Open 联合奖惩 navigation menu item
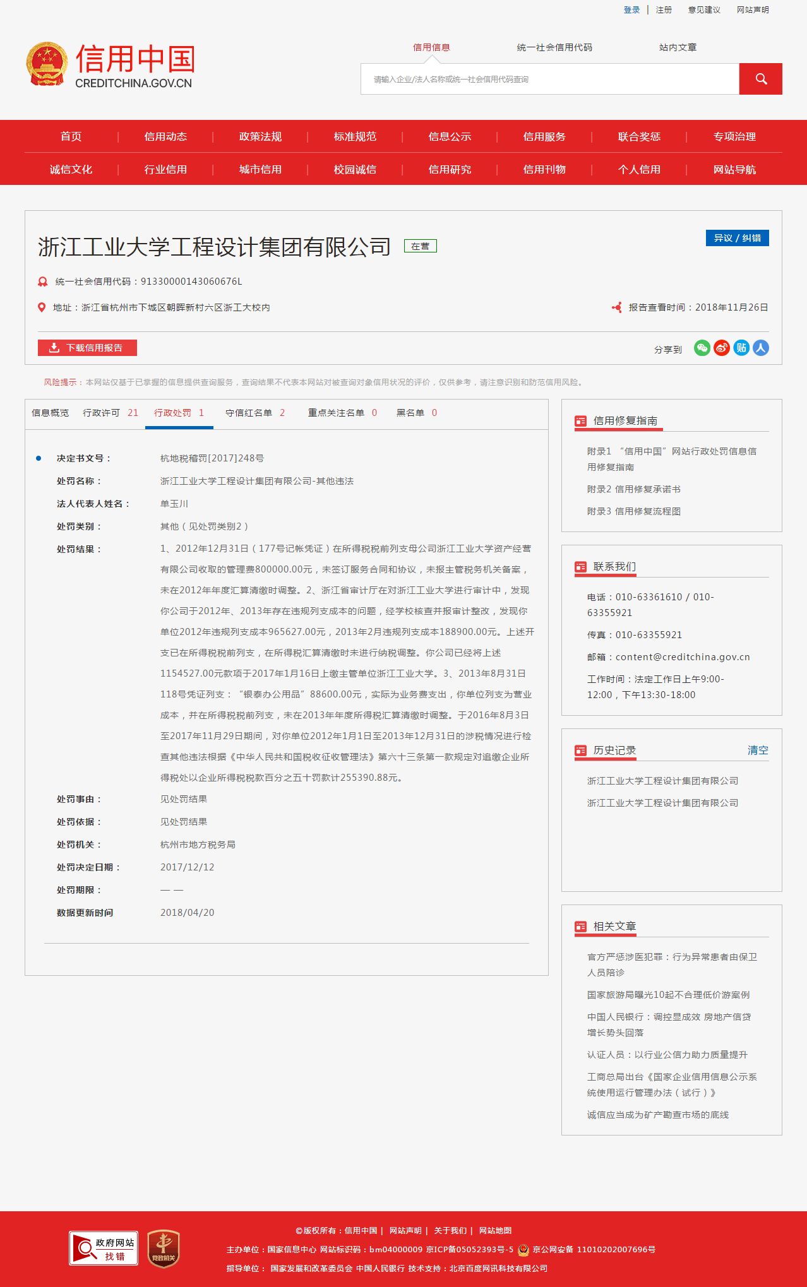The width and height of the screenshot is (807, 1287). coord(639,136)
